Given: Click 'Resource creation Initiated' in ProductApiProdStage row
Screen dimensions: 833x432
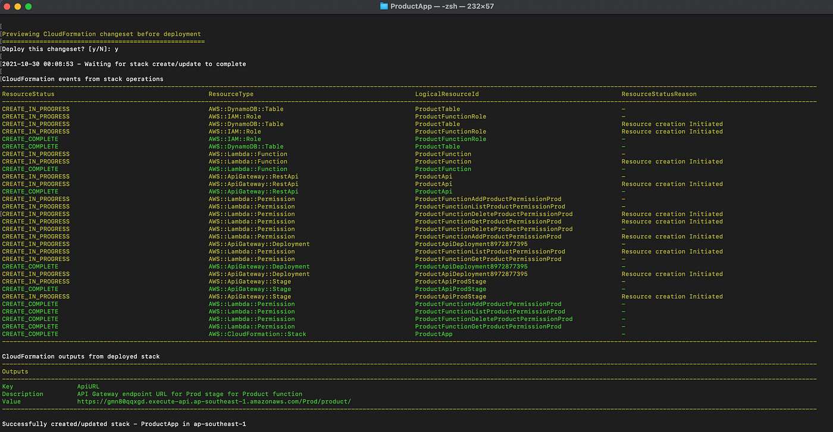Looking at the screenshot, I should click(672, 297).
